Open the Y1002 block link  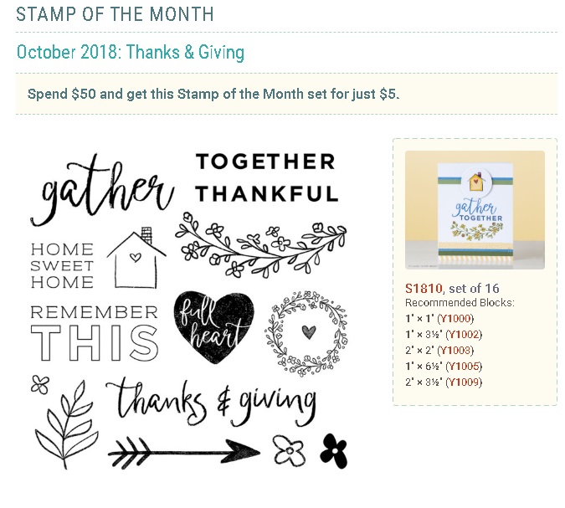point(464,335)
